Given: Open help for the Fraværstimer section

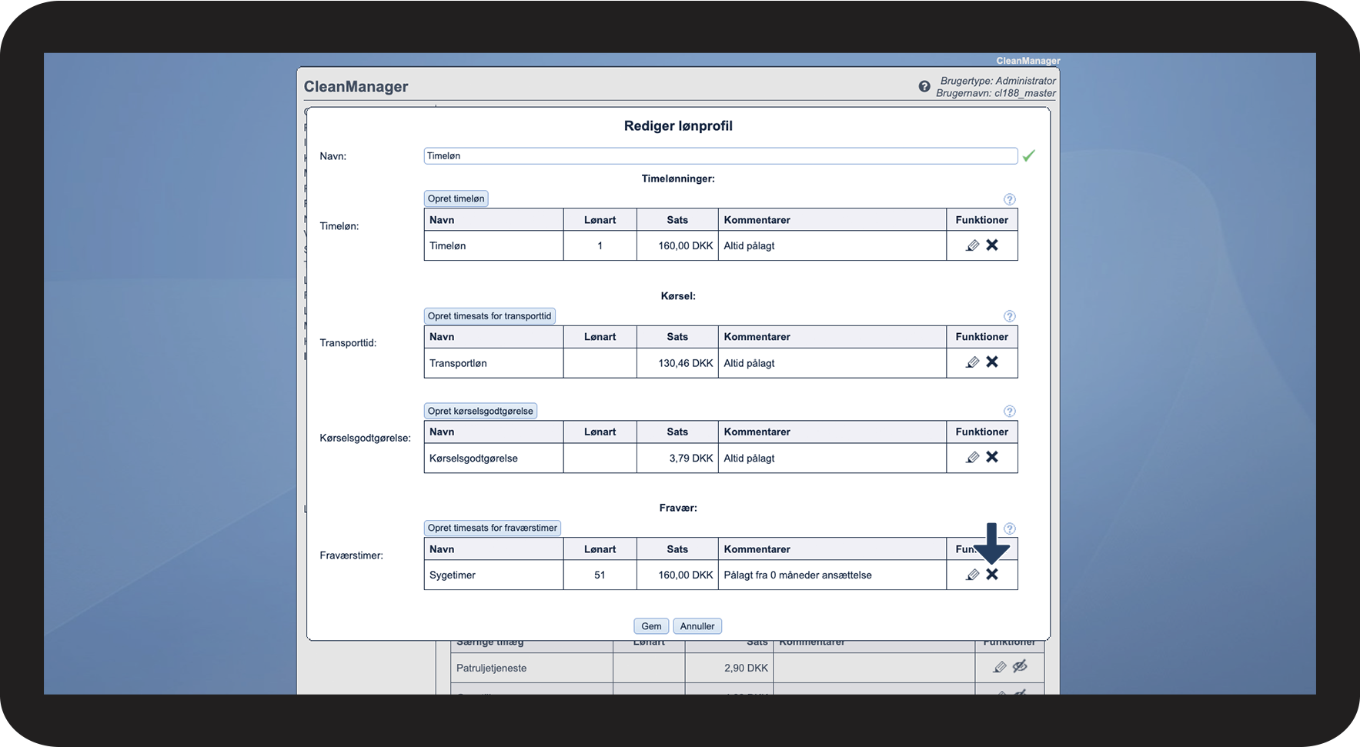Looking at the screenshot, I should click(x=1009, y=529).
